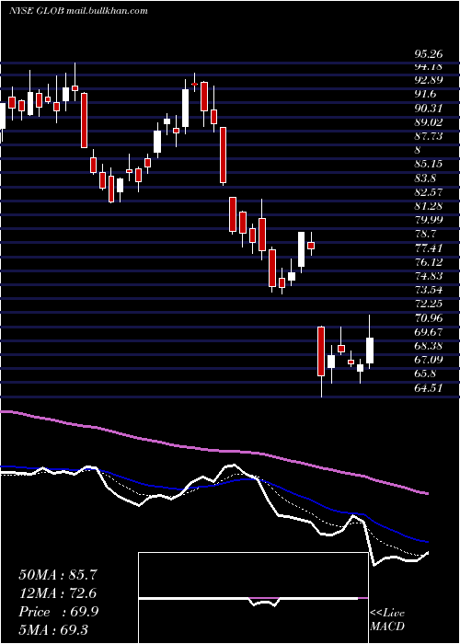This screenshot has height=644, width=460.
Task: Select the 64.51 price label
Action: tap(429, 387)
